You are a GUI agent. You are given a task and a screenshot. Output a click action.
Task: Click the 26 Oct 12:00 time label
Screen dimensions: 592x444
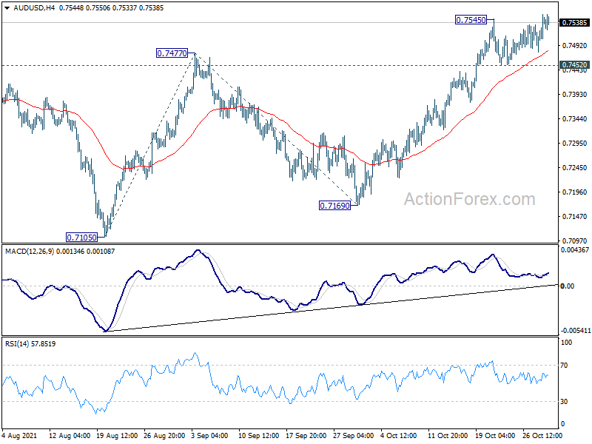click(x=542, y=436)
